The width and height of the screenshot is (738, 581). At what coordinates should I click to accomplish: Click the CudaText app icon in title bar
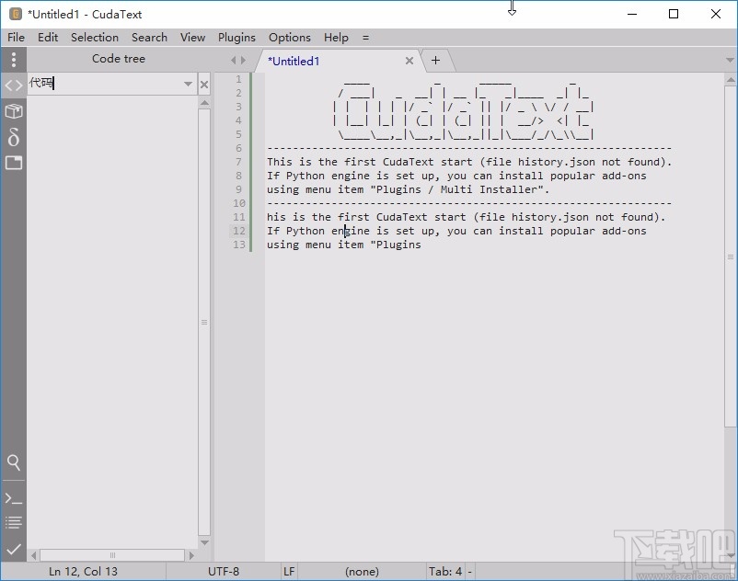click(x=16, y=14)
